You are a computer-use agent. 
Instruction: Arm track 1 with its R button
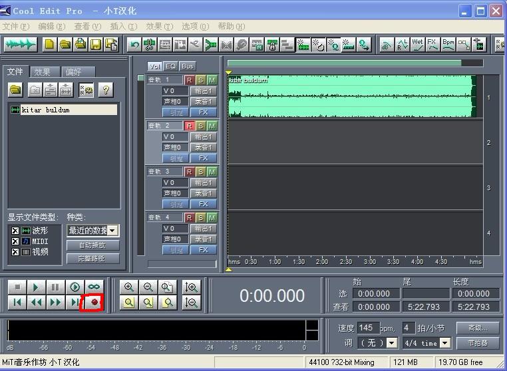point(189,80)
